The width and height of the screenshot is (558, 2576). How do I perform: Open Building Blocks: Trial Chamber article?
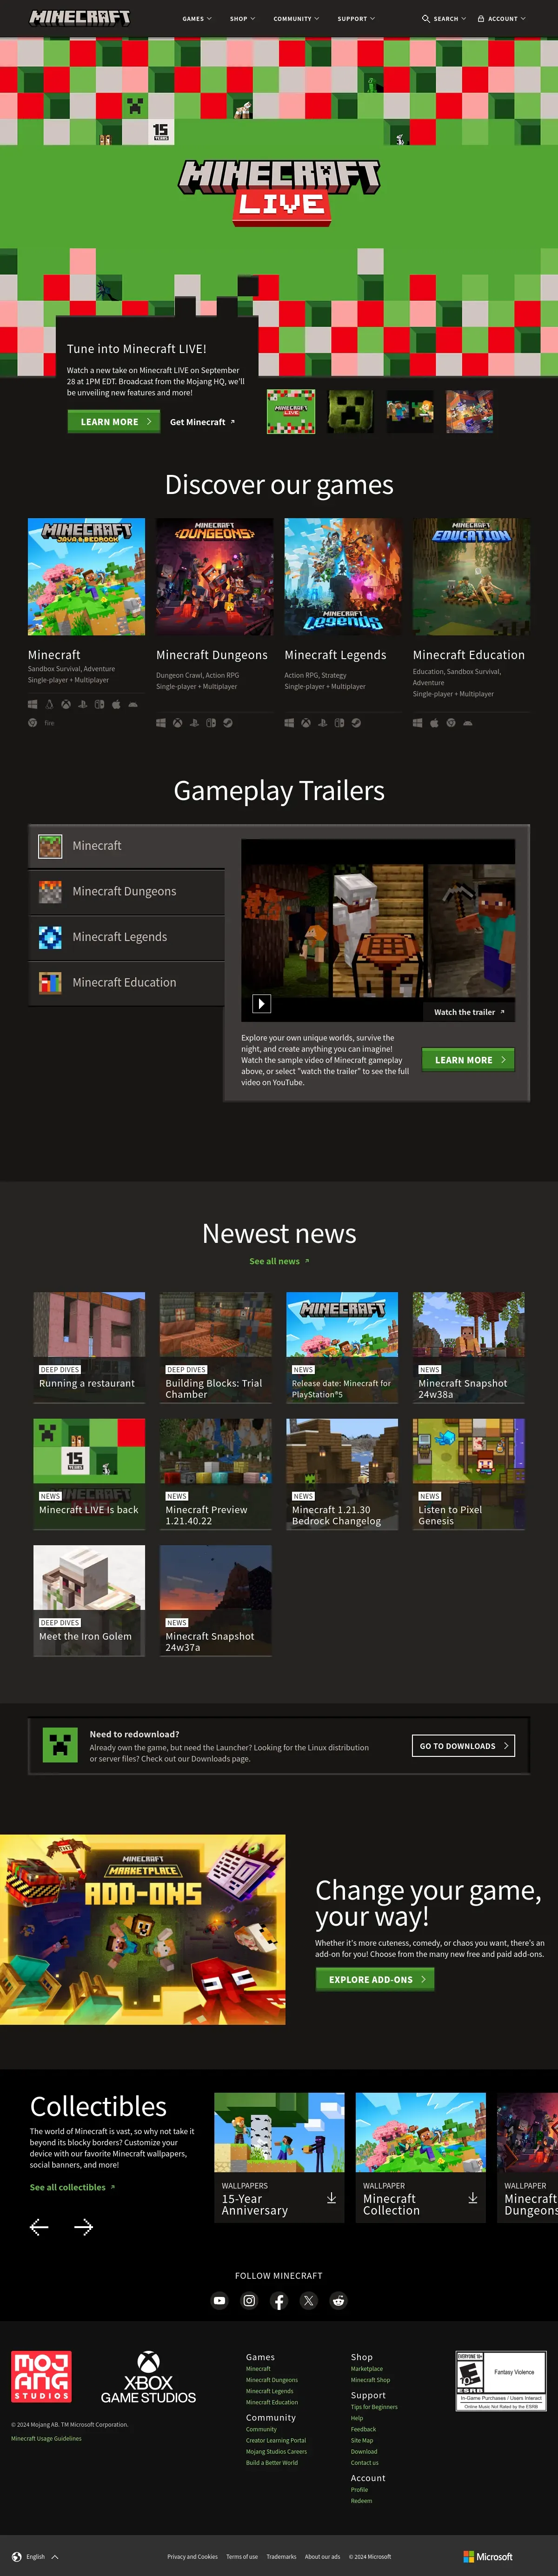[x=216, y=1347]
